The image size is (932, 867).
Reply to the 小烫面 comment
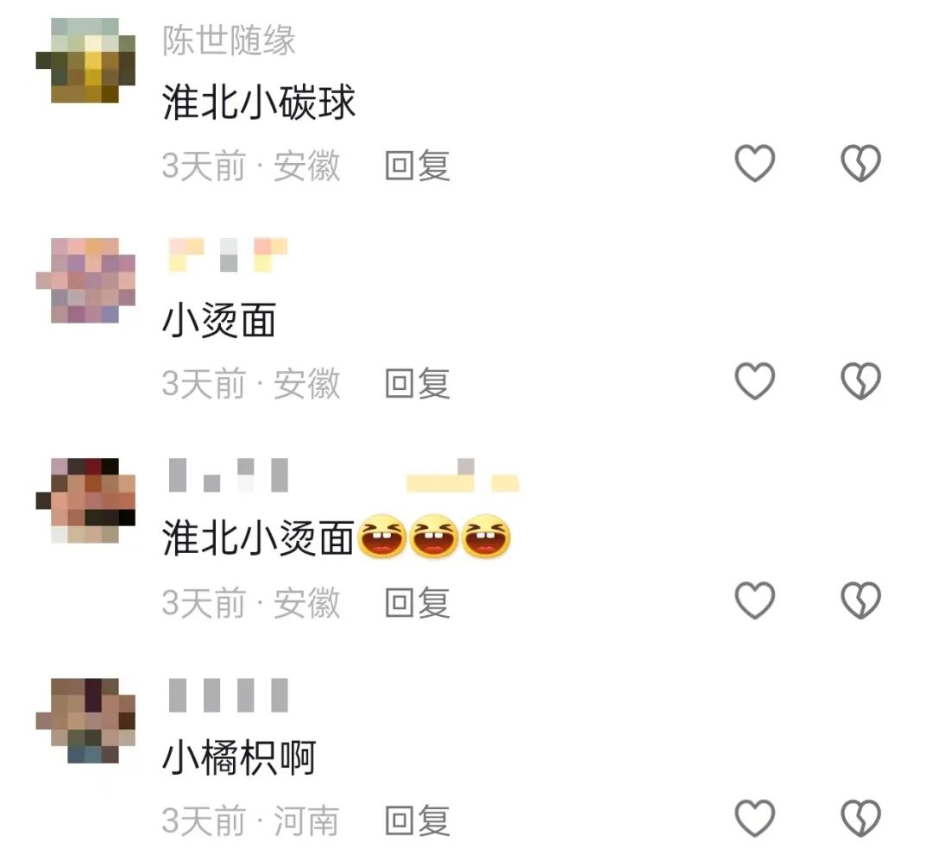(418, 383)
